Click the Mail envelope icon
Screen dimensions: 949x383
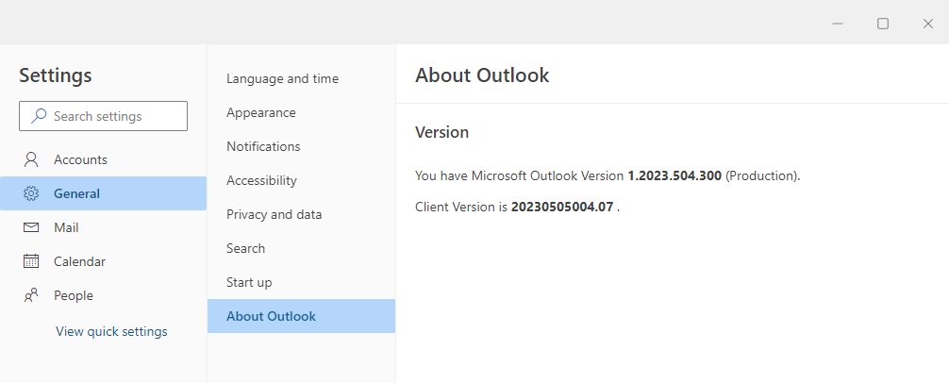point(31,227)
